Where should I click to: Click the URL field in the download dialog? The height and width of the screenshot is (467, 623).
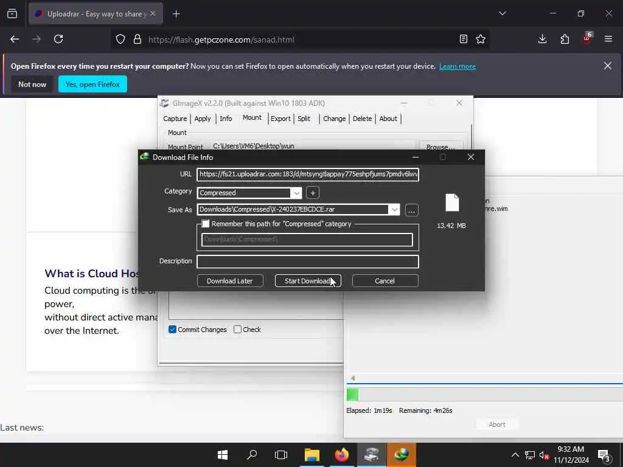coord(307,175)
